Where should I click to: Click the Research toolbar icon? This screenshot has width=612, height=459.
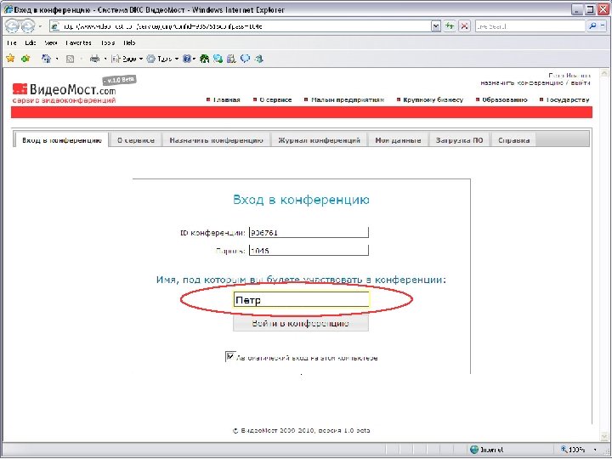pos(231,59)
